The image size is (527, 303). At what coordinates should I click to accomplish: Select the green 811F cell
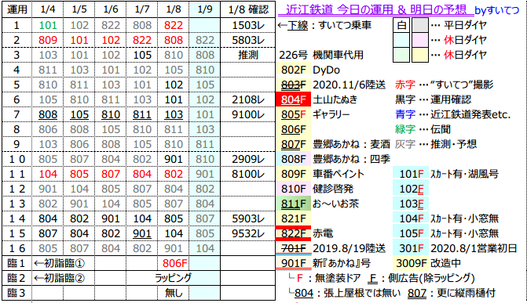294,204
